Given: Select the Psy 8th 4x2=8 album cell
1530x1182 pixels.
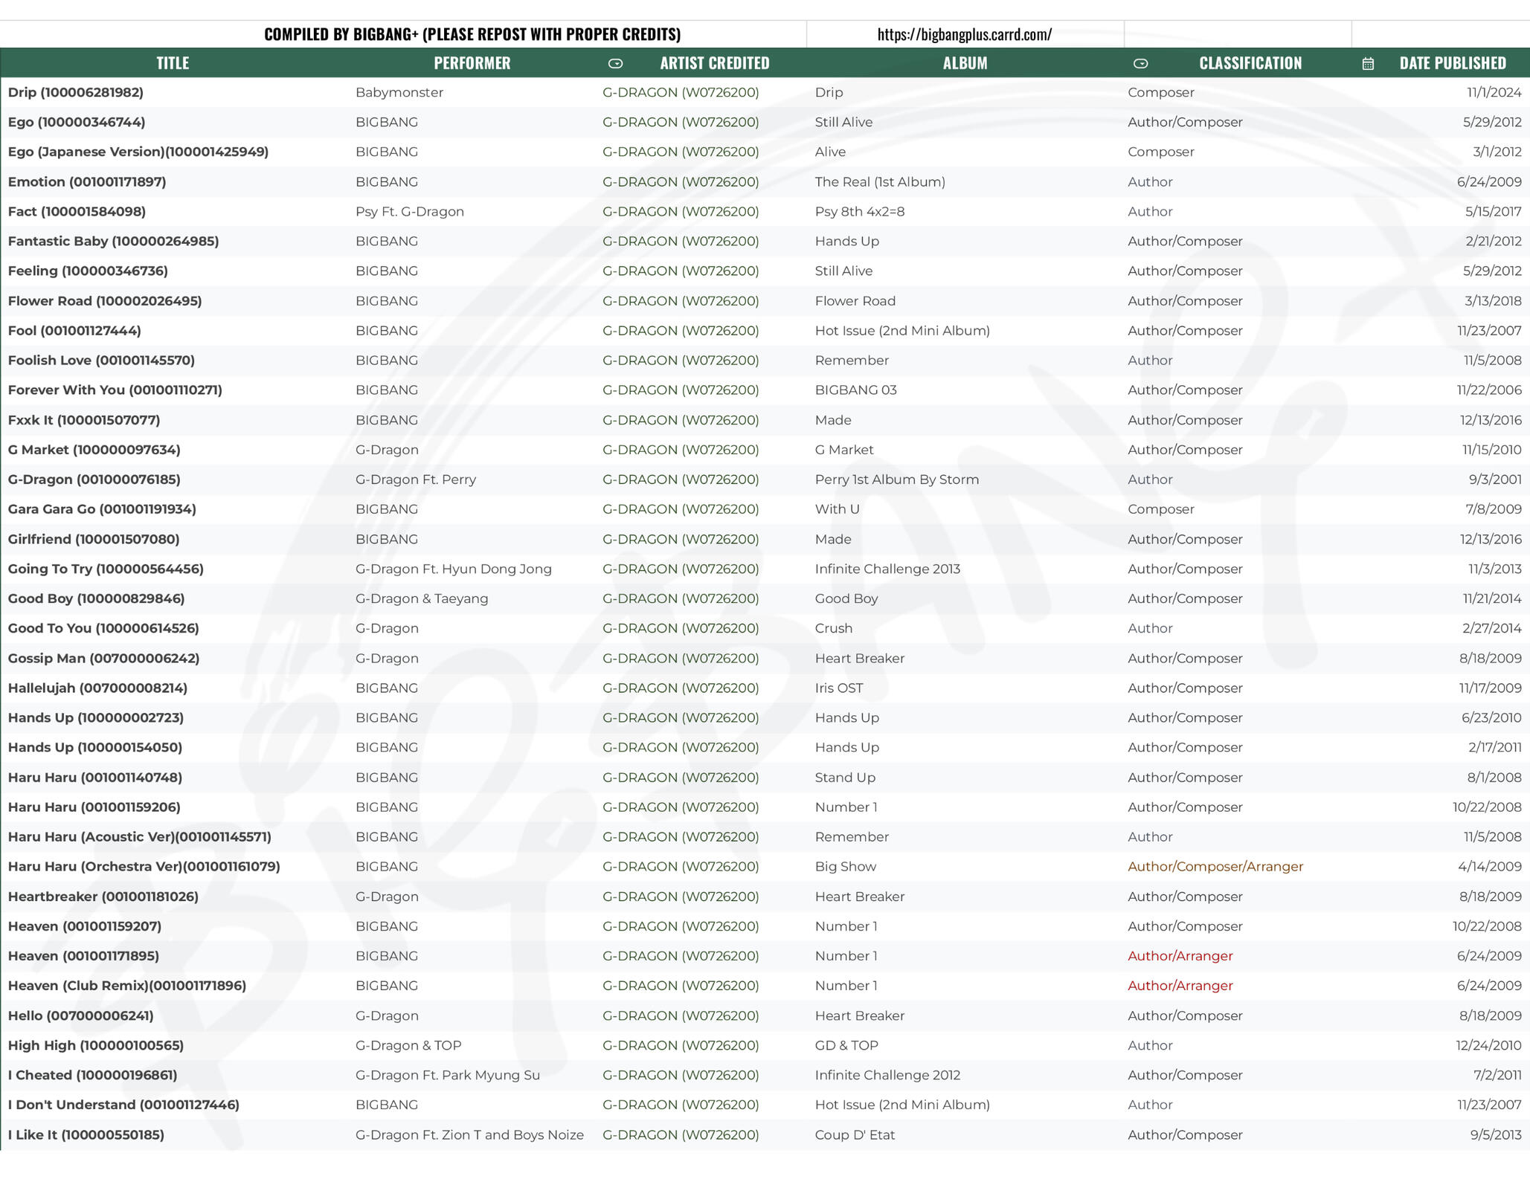Looking at the screenshot, I should 860,211.
